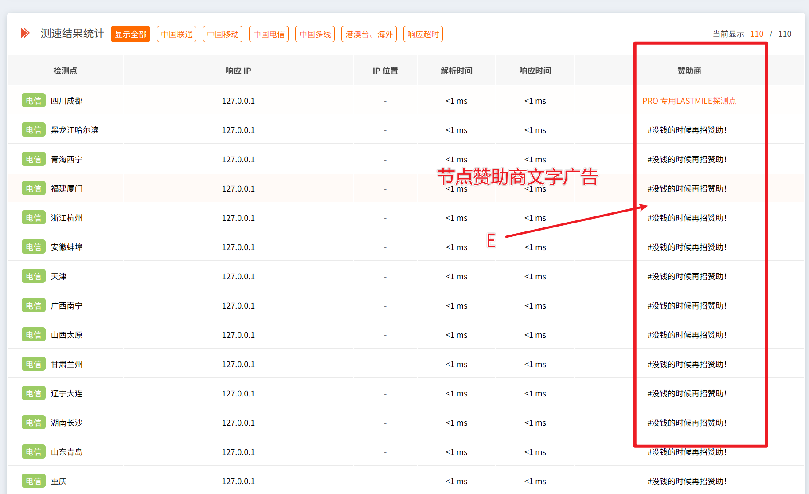Open PRO 专用LASTMILE探测点 sponsor link
This screenshot has height=494, width=809.
point(689,101)
